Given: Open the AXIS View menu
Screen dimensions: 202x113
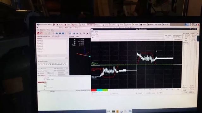Looking at the screenshot, I should pyautogui.click(x=48, y=30).
